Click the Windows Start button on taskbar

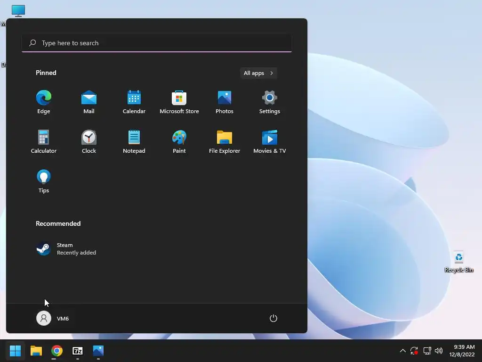[16, 351]
